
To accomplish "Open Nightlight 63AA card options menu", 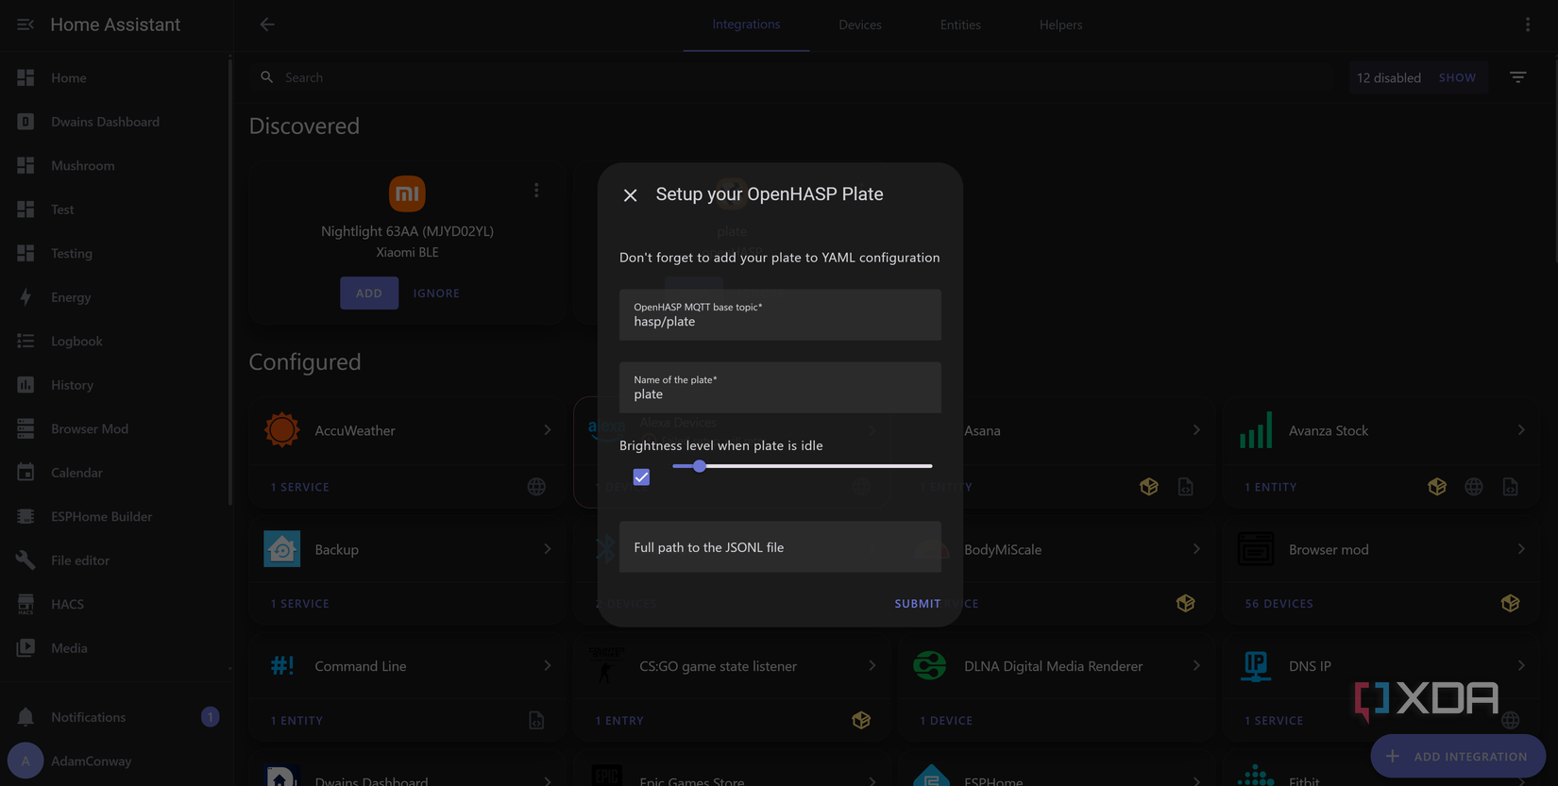I will click(x=536, y=191).
